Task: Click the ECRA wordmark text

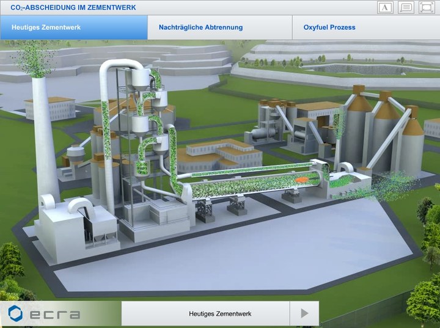Action: coord(55,315)
